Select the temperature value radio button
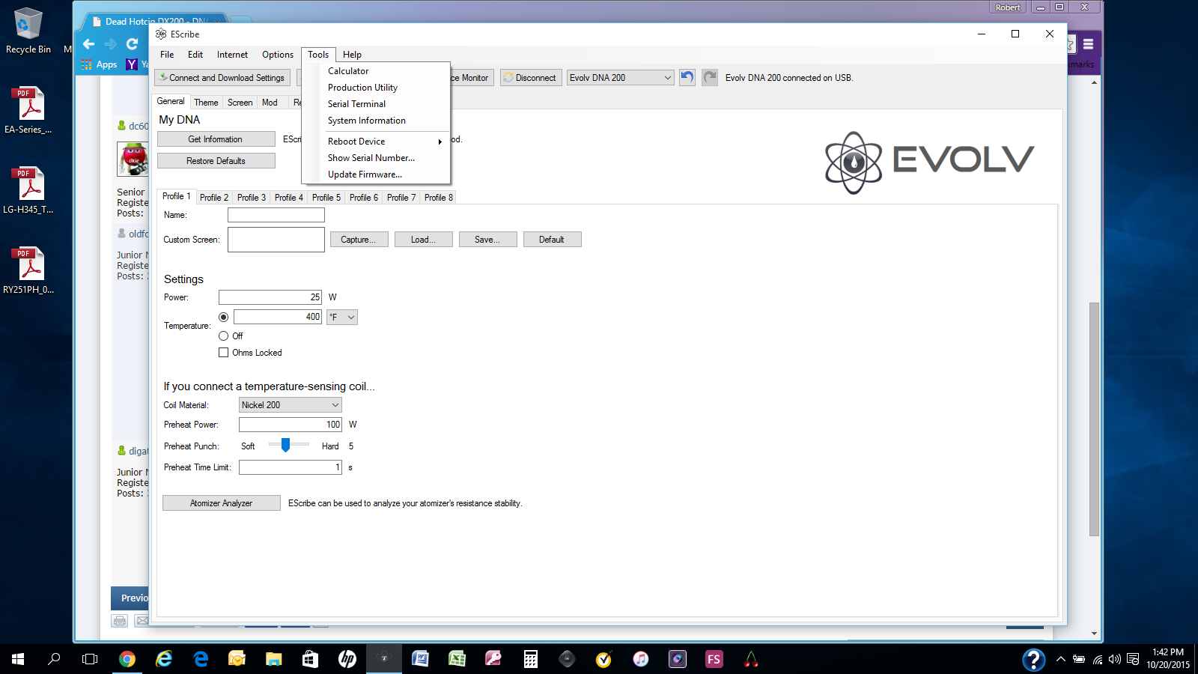1198x674 pixels. (223, 317)
